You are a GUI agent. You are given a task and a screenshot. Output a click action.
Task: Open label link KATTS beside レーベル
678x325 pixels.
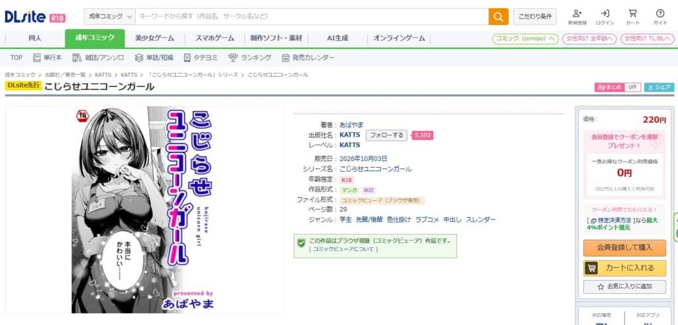350,145
